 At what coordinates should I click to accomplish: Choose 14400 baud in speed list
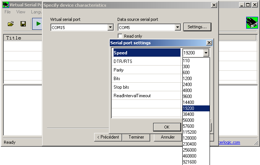[196, 102]
